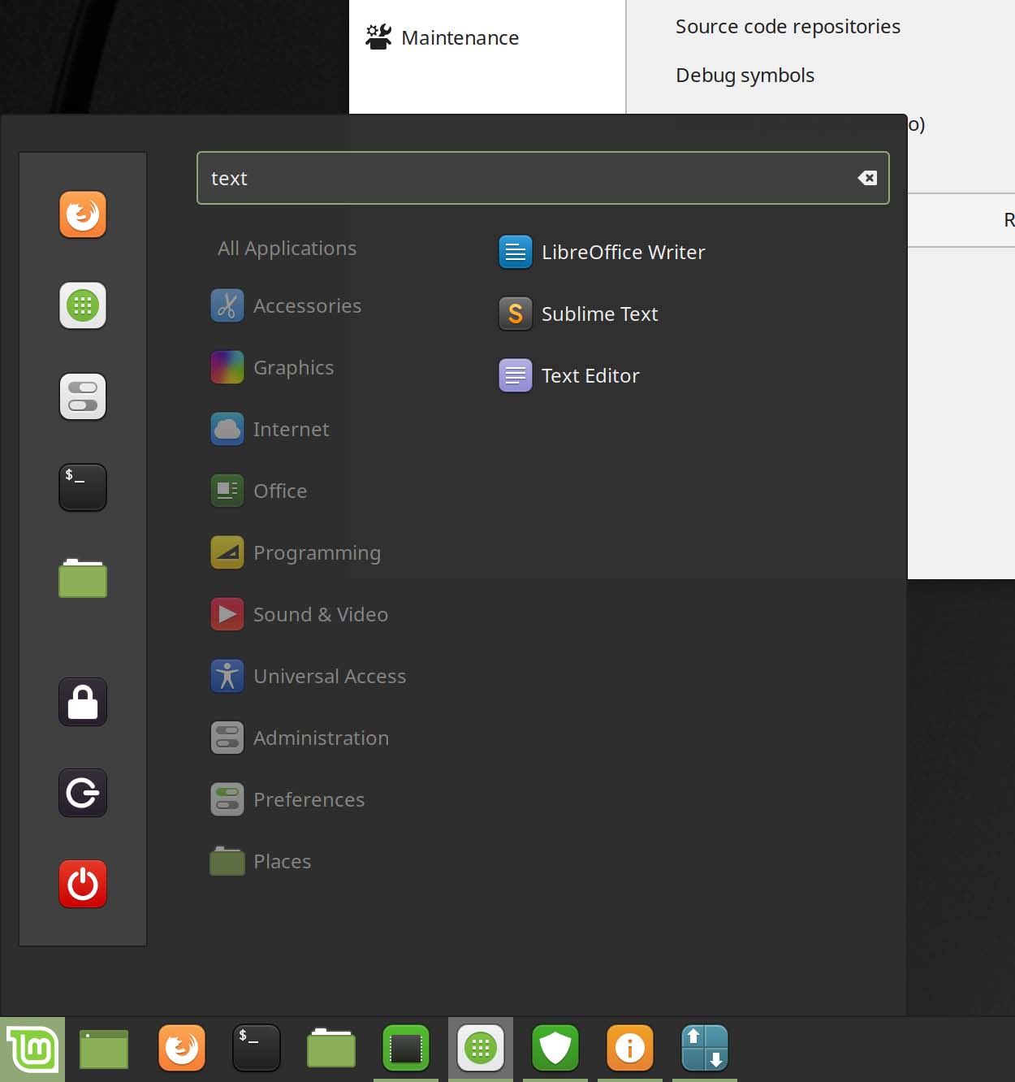Launch Sublime Text from search results
Viewport: 1015px width, 1082px height.
(x=599, y=314)
